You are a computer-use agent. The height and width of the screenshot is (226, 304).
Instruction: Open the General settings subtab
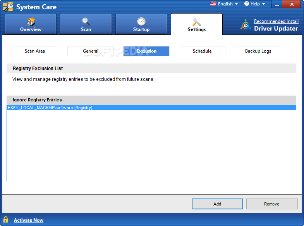91,51
